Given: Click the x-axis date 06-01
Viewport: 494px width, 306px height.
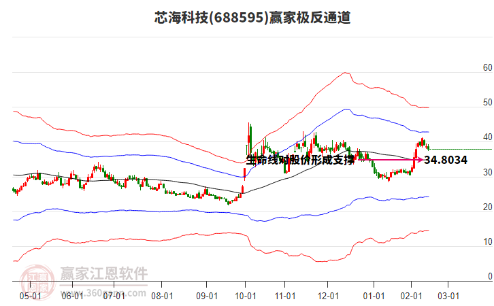Looking at the screenshot, I should coord(72,296).
